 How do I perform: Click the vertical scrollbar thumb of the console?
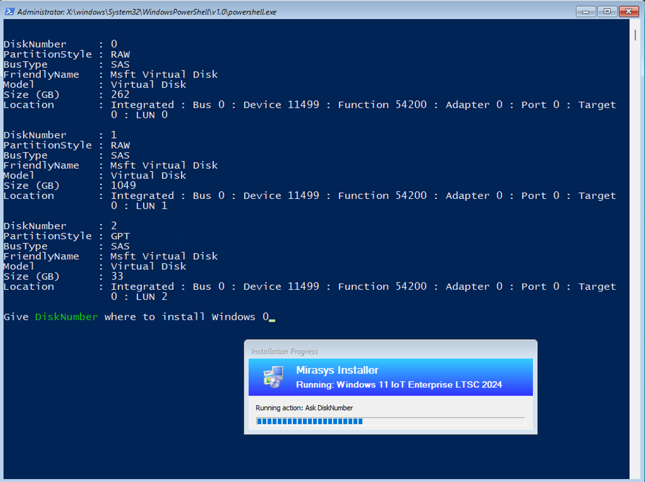click(x=635, y=34)
